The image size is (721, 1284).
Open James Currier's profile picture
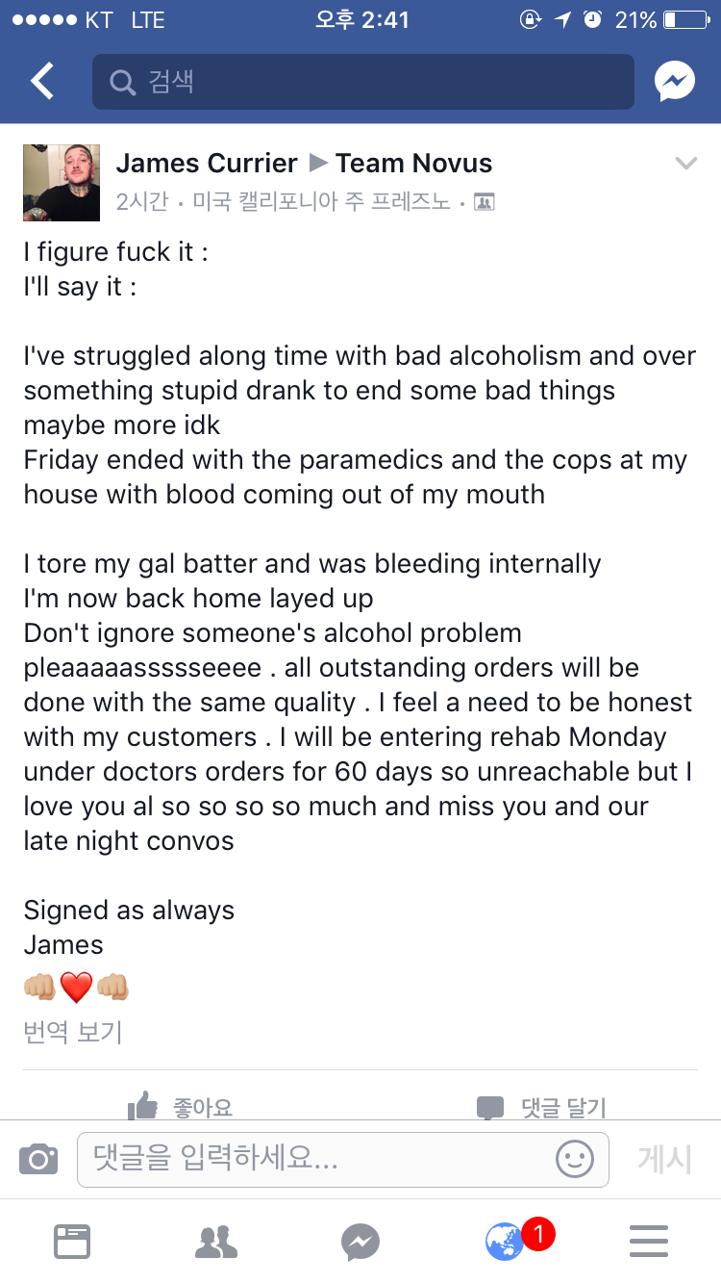tap(62, 183)
